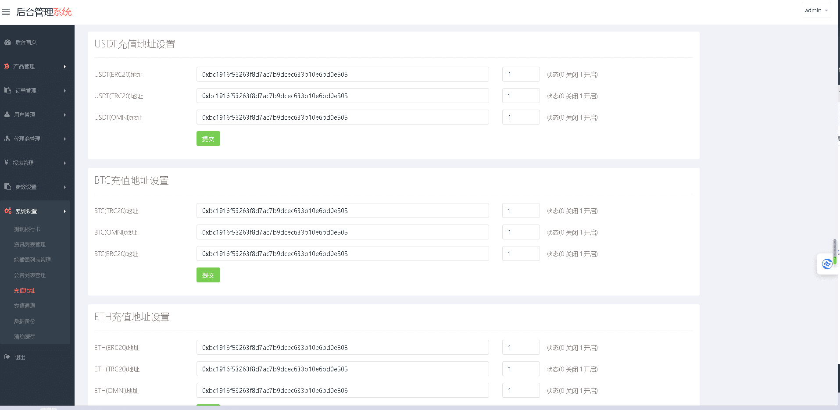840x410 pixels.
Task: Open the admin user dropdown
Action: (x=816, y=10)
